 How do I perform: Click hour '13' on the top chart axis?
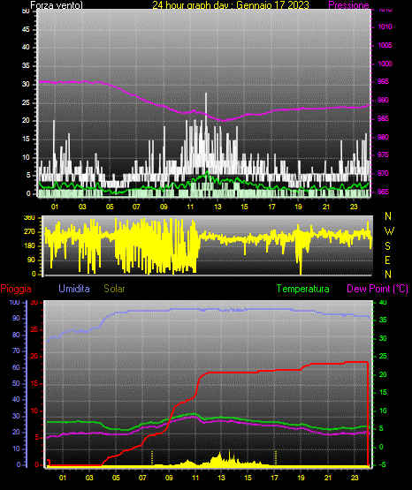coord(217,207)
